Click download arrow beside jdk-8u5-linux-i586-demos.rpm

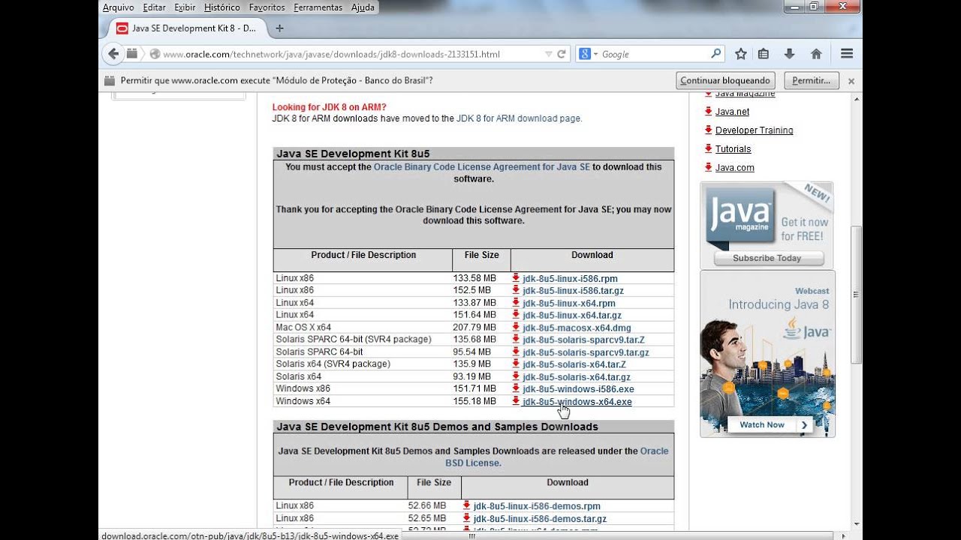466,505
